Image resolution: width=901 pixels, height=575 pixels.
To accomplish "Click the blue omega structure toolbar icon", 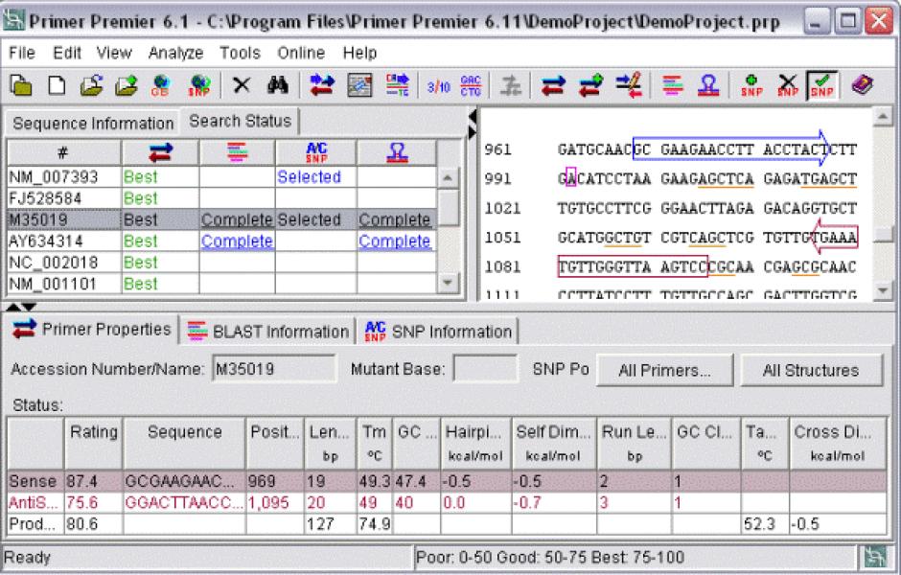I will (x=708, y=85).
